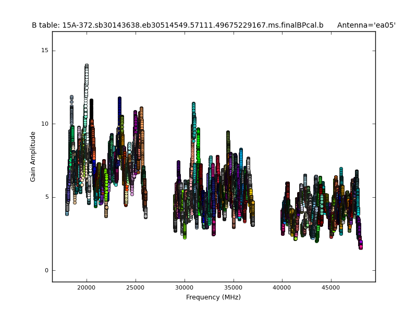Click the 20000 tick label on x-axis
The width and height of the screenshot is (417, 313).
87,287
